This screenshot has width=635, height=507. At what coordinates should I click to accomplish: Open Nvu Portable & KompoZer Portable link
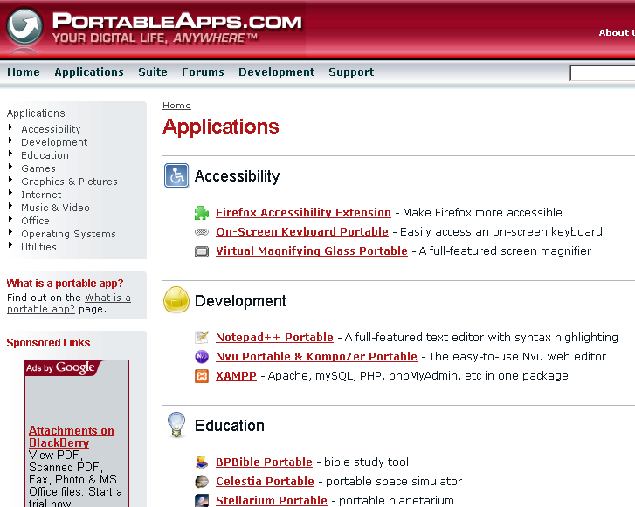coord(316,357)
